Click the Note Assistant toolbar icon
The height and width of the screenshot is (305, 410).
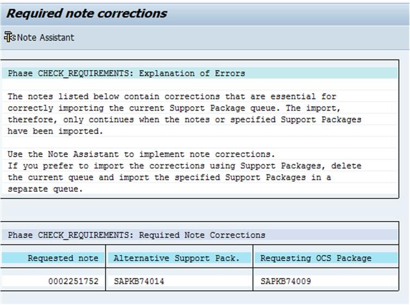click(9, 37)
